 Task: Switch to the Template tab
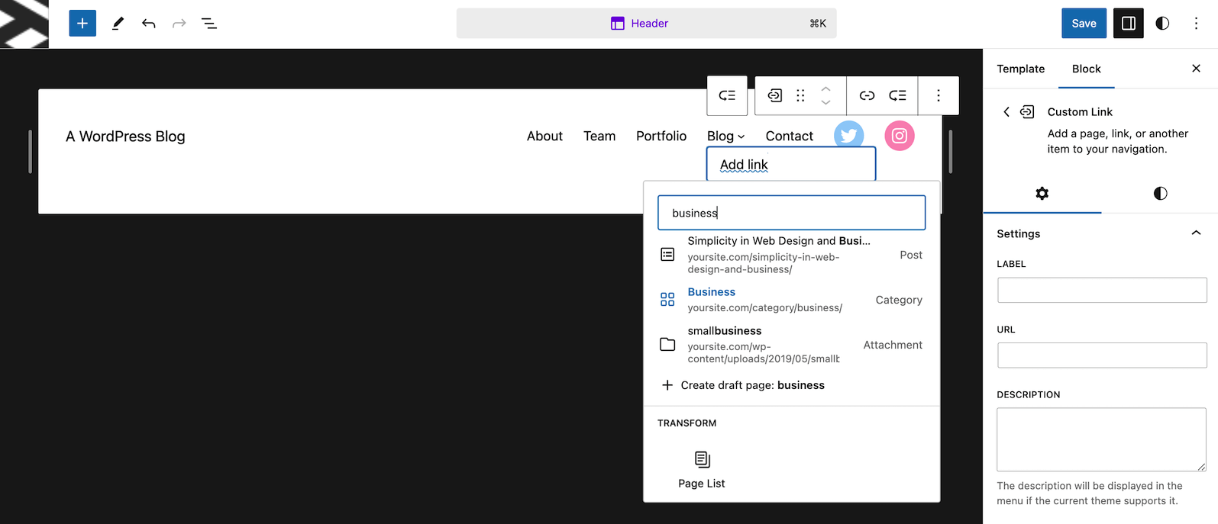click(1020, 69)
